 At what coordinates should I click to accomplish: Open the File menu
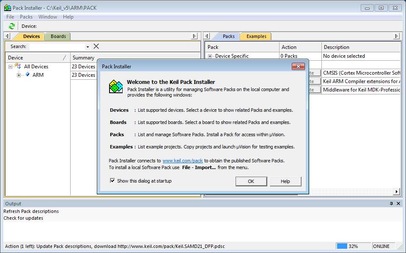pos(10,17)
